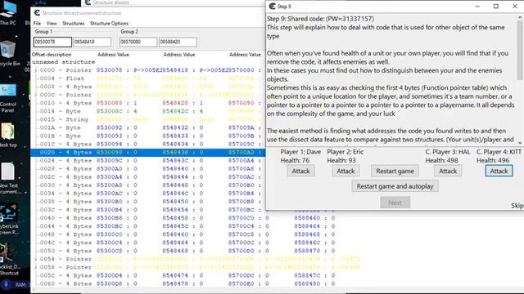Viewport: 524px width, 294px height.
Task: Click the Group 2 address field 08570080
Action: click(138, 42)
